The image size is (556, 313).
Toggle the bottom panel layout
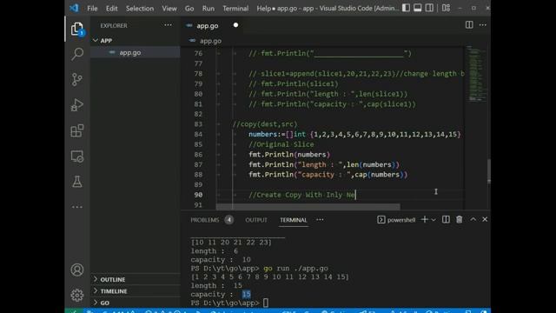[418, 8]
